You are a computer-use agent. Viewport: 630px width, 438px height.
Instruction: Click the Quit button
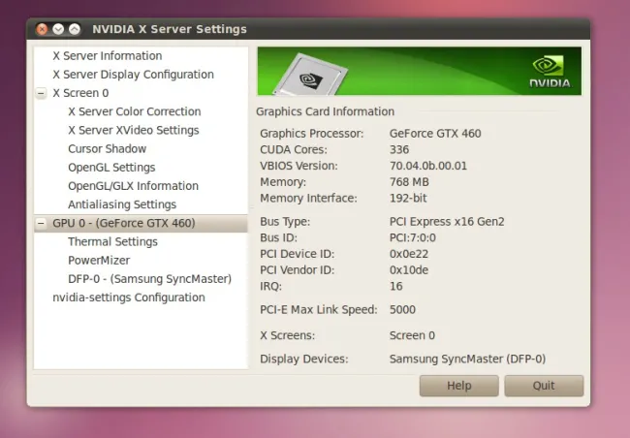(544, 386)
